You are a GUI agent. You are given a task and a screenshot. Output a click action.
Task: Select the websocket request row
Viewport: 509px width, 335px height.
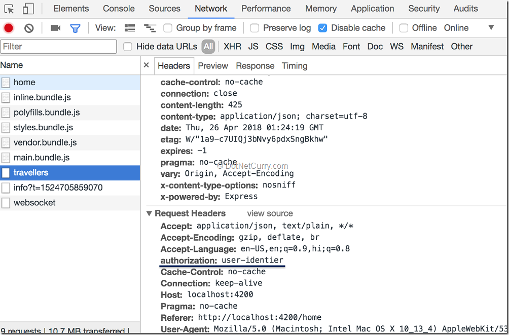coord(70,203)
